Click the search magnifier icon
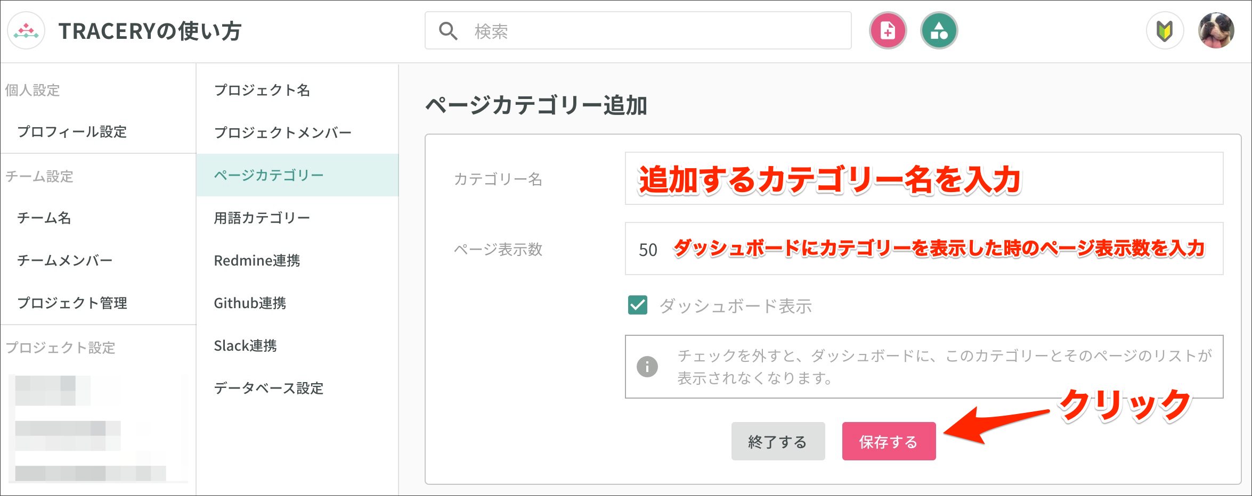 tap(448, 31)
